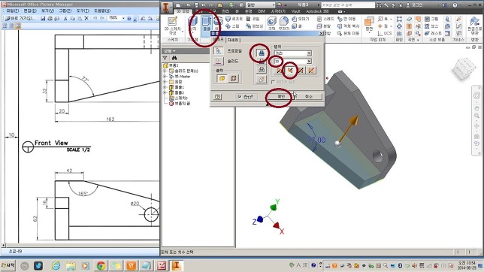Click Convert to Sheet Metal icon
484x272 pixels.
[474, 26]
